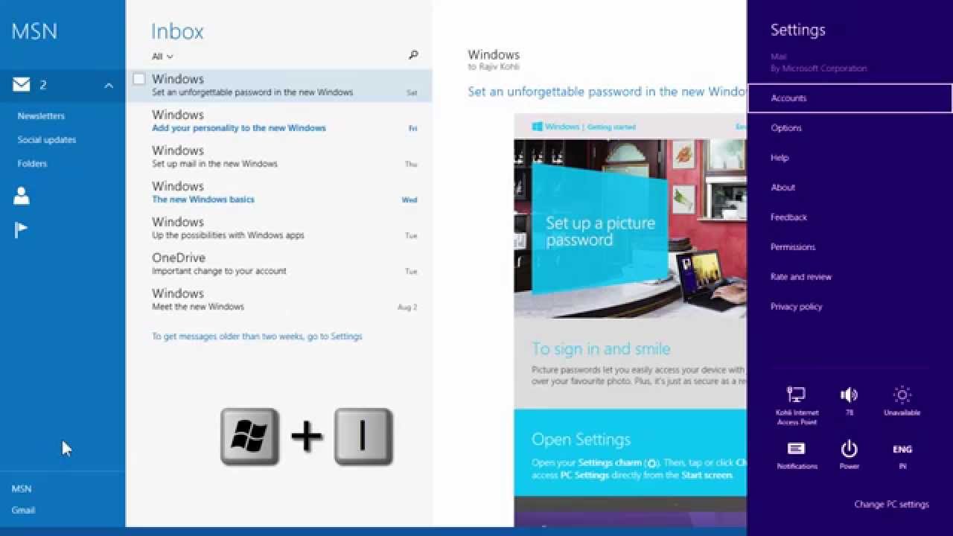This screenshot has width=953, height=536.
Task: Open Folders in the sidebar
Action: (32, 164)
